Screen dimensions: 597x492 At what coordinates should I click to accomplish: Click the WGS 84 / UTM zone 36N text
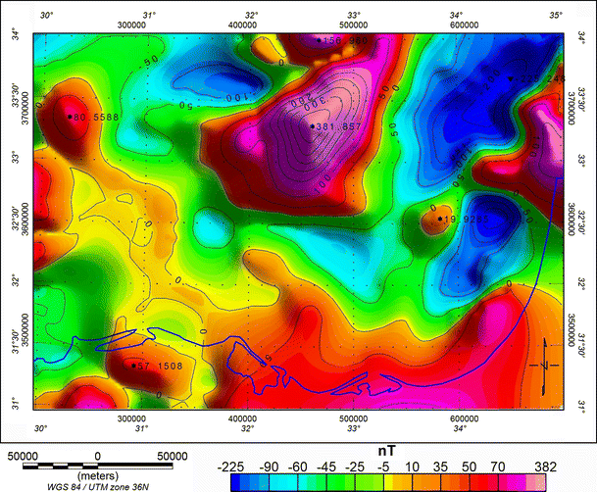pos(98,487)
